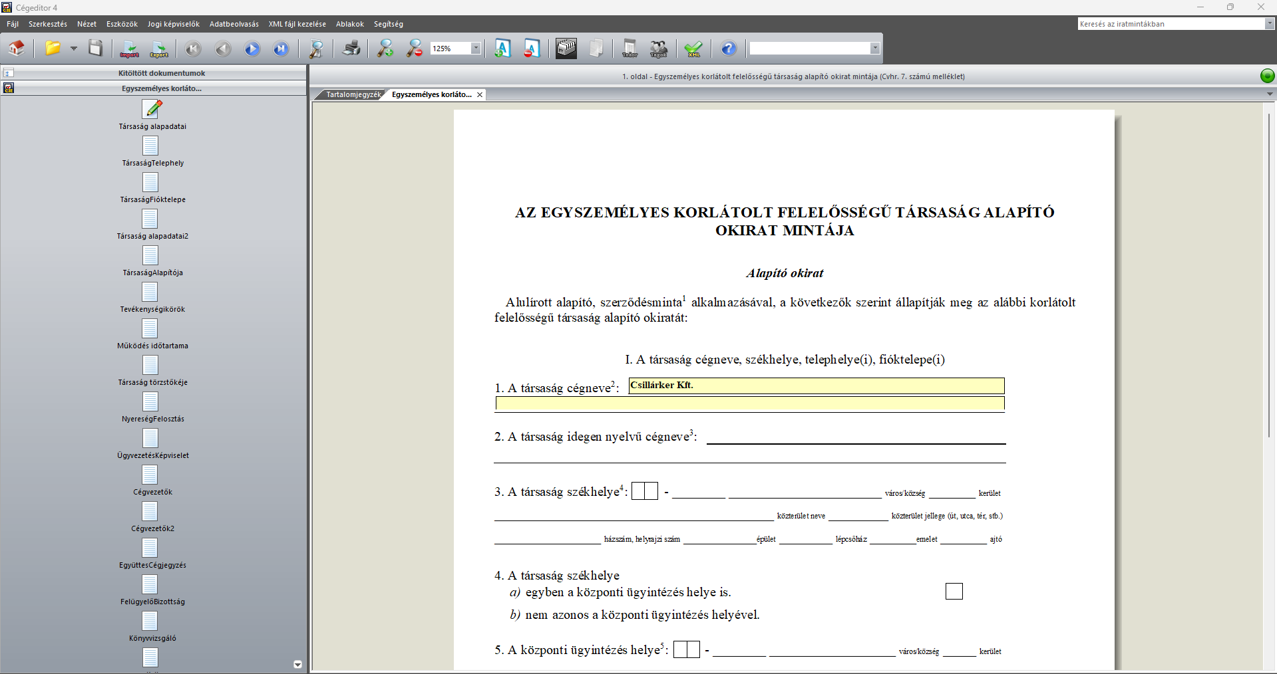Click the Export icon
This screenshot has height=674, width=1277.
click(x=159, y=49)
